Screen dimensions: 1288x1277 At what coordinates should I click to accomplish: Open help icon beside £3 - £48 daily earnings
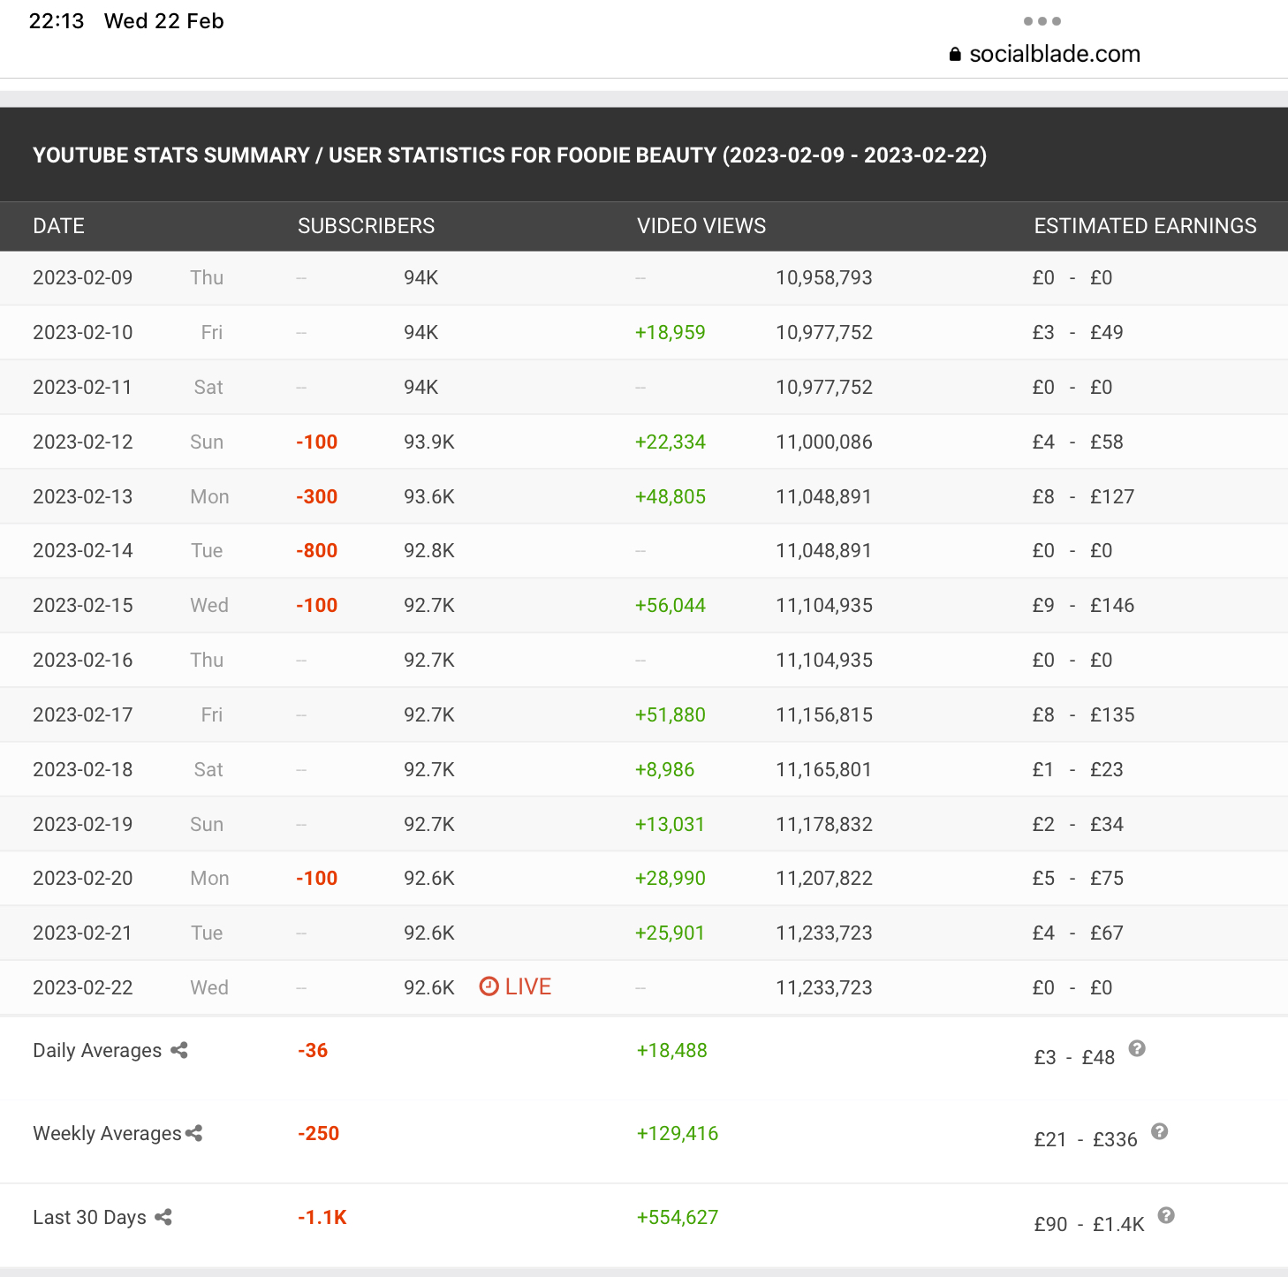[x=1137, y=1048]
